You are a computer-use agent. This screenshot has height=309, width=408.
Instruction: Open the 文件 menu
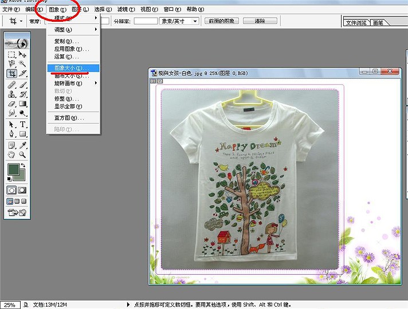pos(11,9)
